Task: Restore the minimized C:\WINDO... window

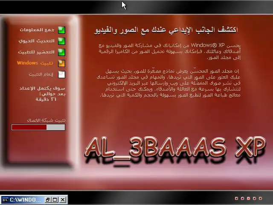Action: pos(47,200)
